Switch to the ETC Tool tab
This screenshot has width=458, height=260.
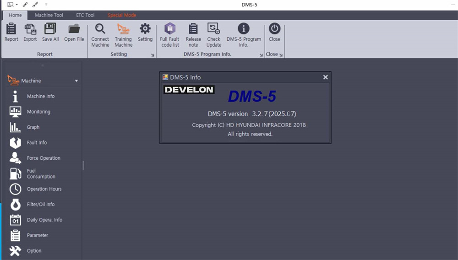85,15
